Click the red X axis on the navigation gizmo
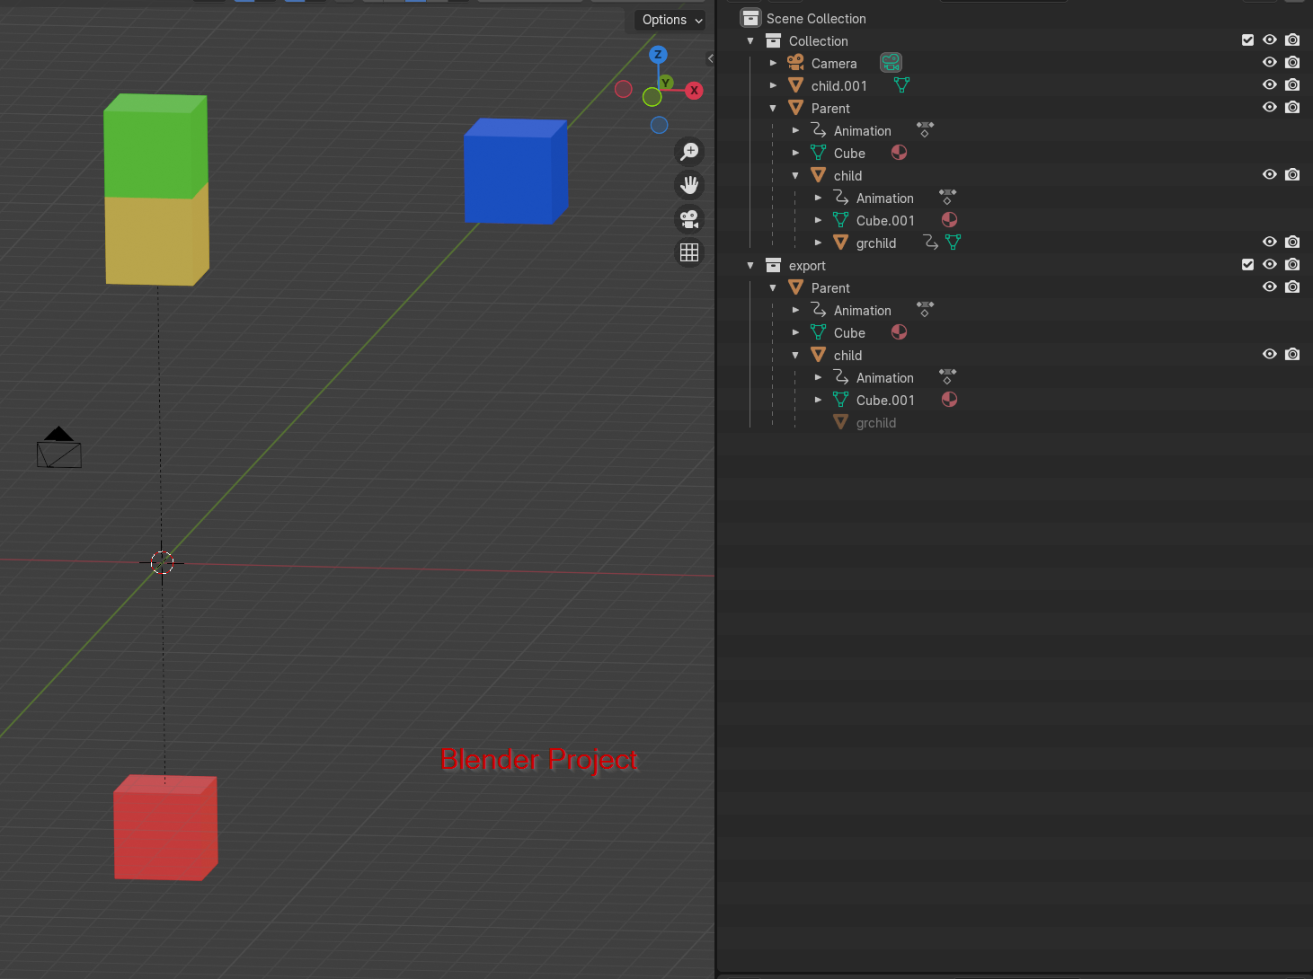 [x=694, y=91]
